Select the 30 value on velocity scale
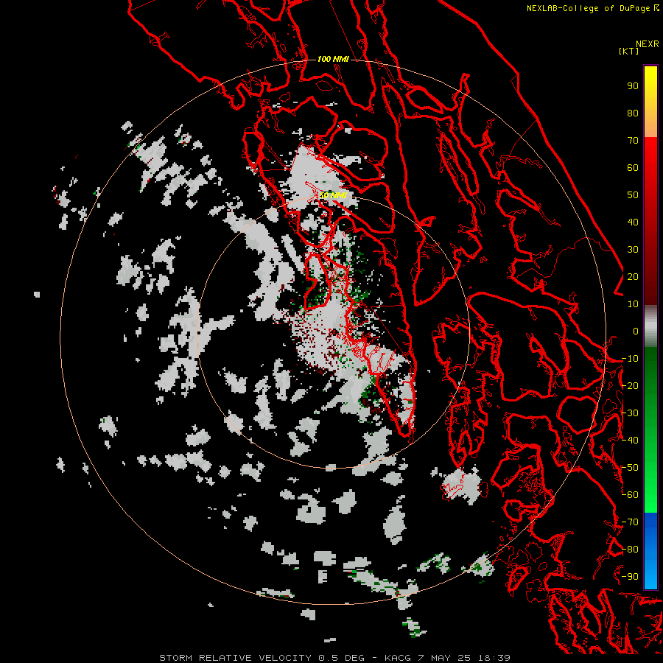The height and width of the screenshot is (663, 663). [x=633, y=250]
